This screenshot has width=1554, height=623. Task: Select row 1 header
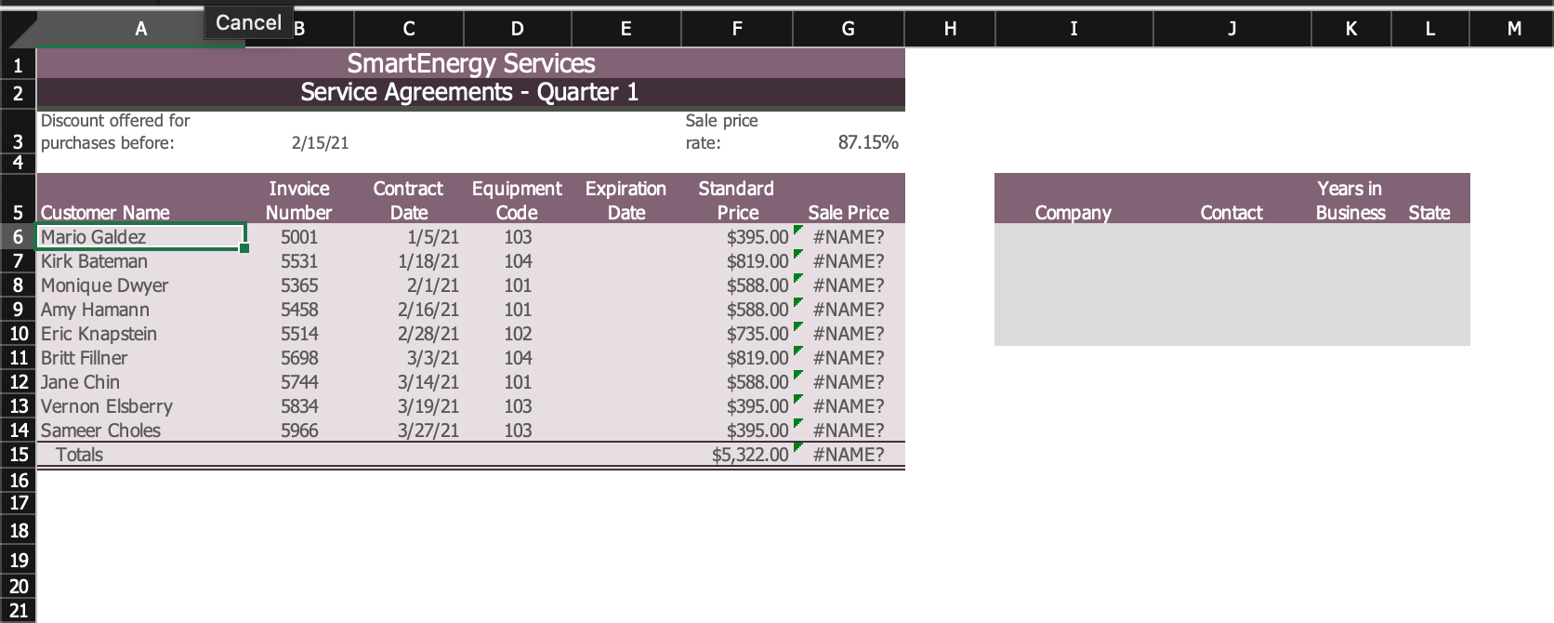point(18,63)
